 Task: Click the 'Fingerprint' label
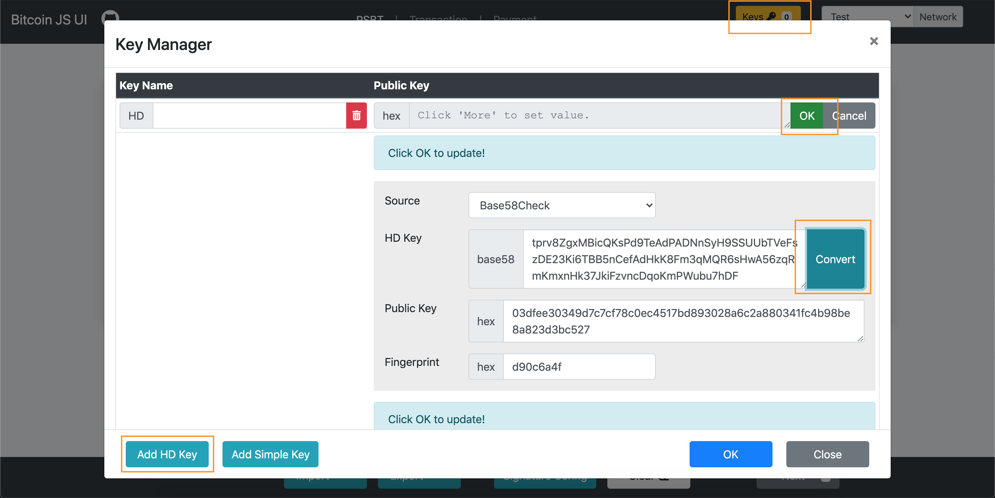click(x=412, y=362)
